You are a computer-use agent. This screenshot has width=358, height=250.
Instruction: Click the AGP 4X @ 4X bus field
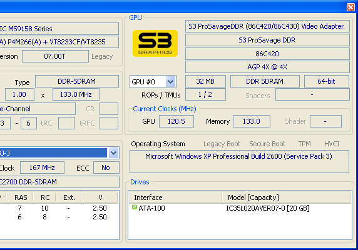point(267,67)
